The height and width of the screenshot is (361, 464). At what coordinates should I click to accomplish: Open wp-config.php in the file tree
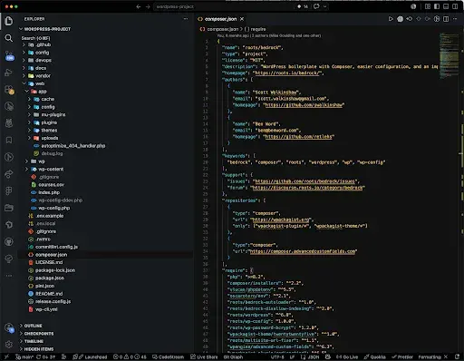pyautogui.click(x=54, y=208)
